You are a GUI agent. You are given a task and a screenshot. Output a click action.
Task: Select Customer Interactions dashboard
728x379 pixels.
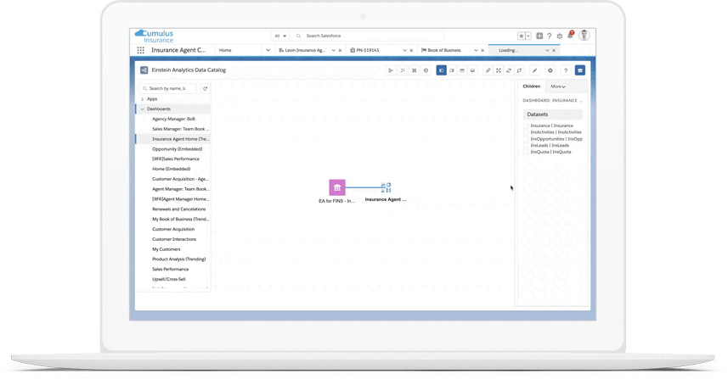[x=172, y=239]
